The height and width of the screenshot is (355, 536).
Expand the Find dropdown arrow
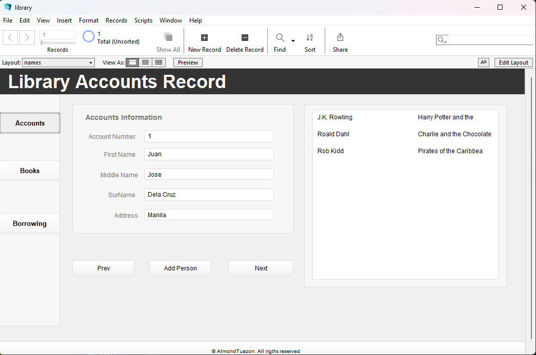click(293, 41)
